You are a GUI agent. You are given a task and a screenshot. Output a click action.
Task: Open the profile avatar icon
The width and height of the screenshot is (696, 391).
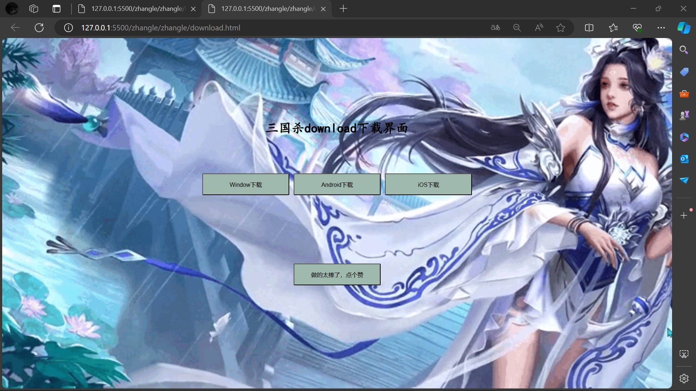(12, 9)
